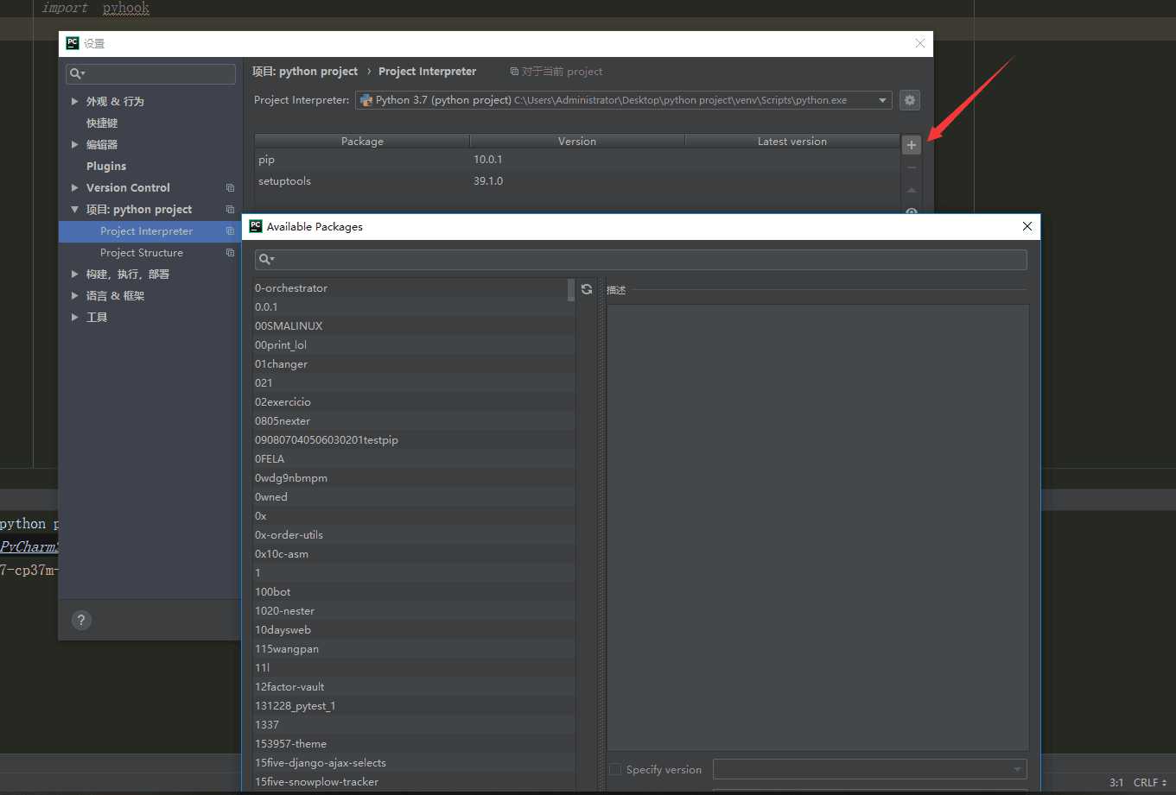Open the Specify version combo box

(x=869, y=769)
